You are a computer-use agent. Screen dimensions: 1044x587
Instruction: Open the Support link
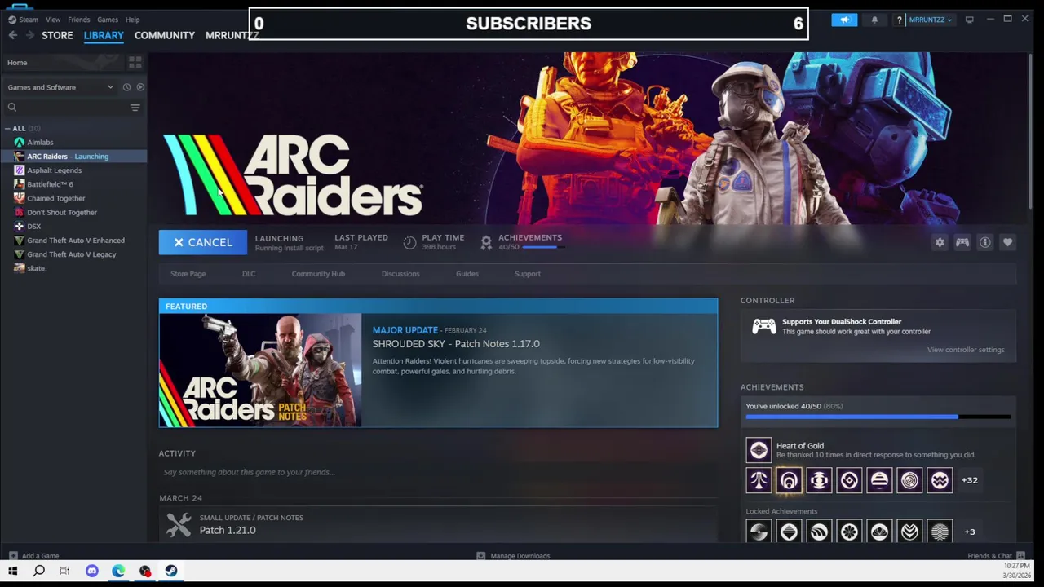pyautogui.click(x=528, y=274)
